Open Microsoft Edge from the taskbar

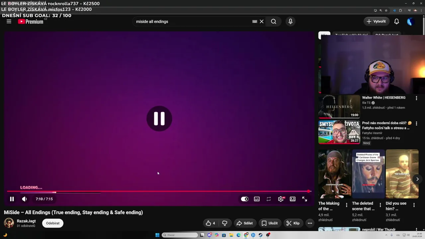(x=238, y=235)
